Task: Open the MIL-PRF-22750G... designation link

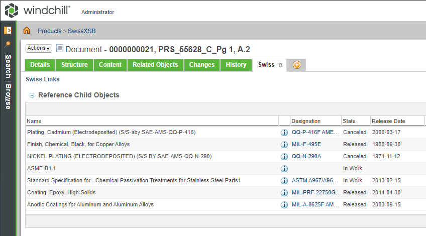Action: 316,192
